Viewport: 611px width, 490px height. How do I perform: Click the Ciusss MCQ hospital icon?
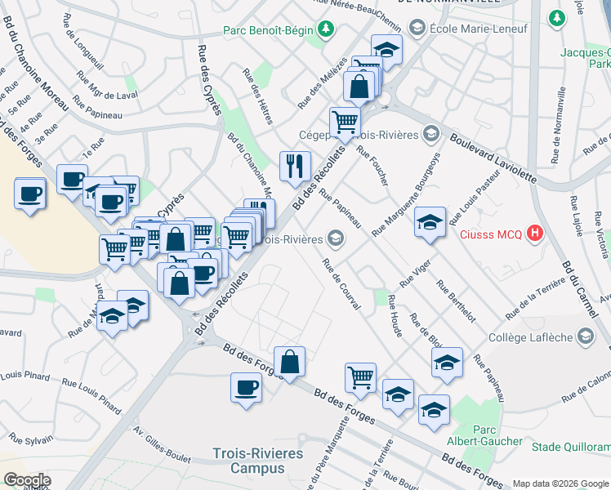click(x=535, y=234)
